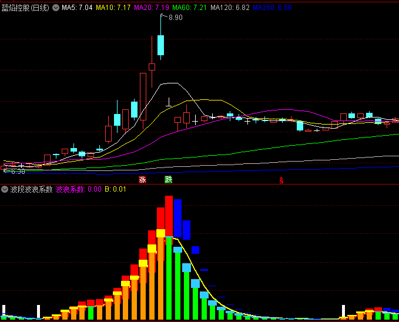Click the tallest red bar in the indicator panel
The width and height of the screenshot is (399, 322).
click(169, 214)
